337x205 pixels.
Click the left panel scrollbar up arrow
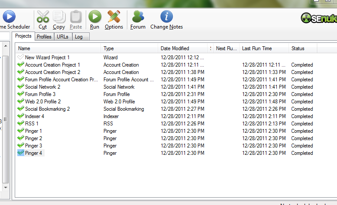[x=6, y=46]
